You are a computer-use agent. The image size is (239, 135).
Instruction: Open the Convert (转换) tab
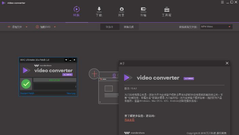(77, 11)
